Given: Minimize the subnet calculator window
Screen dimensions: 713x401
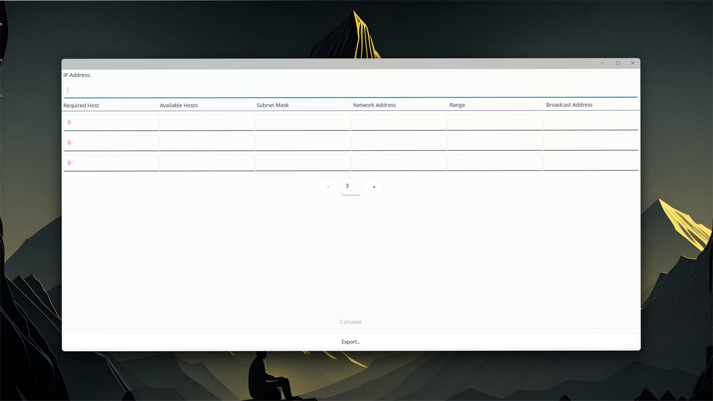Looking at the screenshot, I should (602, 63).
